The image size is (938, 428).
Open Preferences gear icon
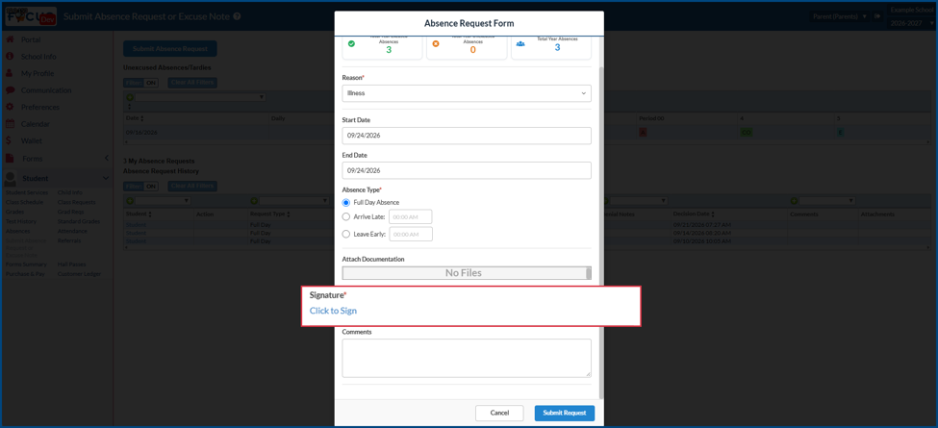10,107
